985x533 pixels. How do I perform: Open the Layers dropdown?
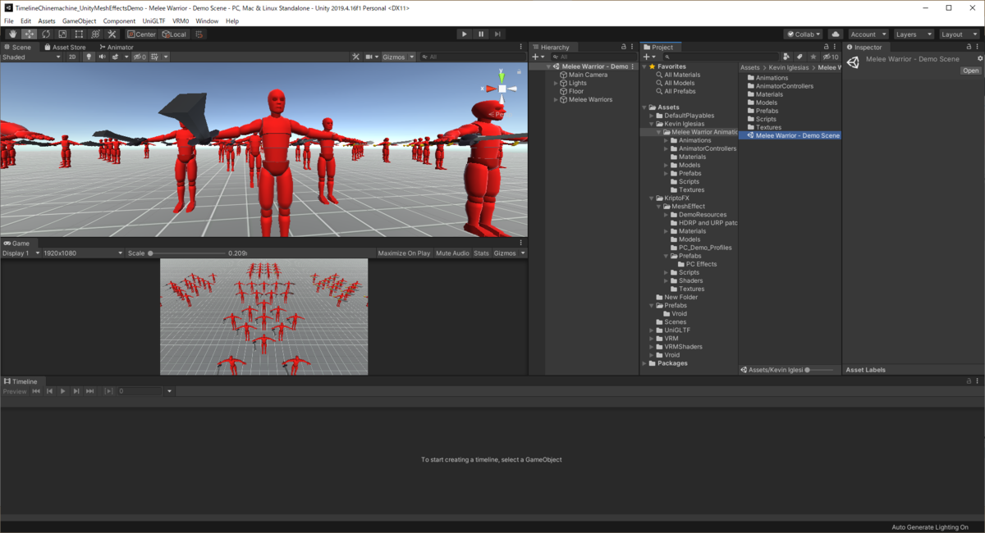(x=914, y=34)
